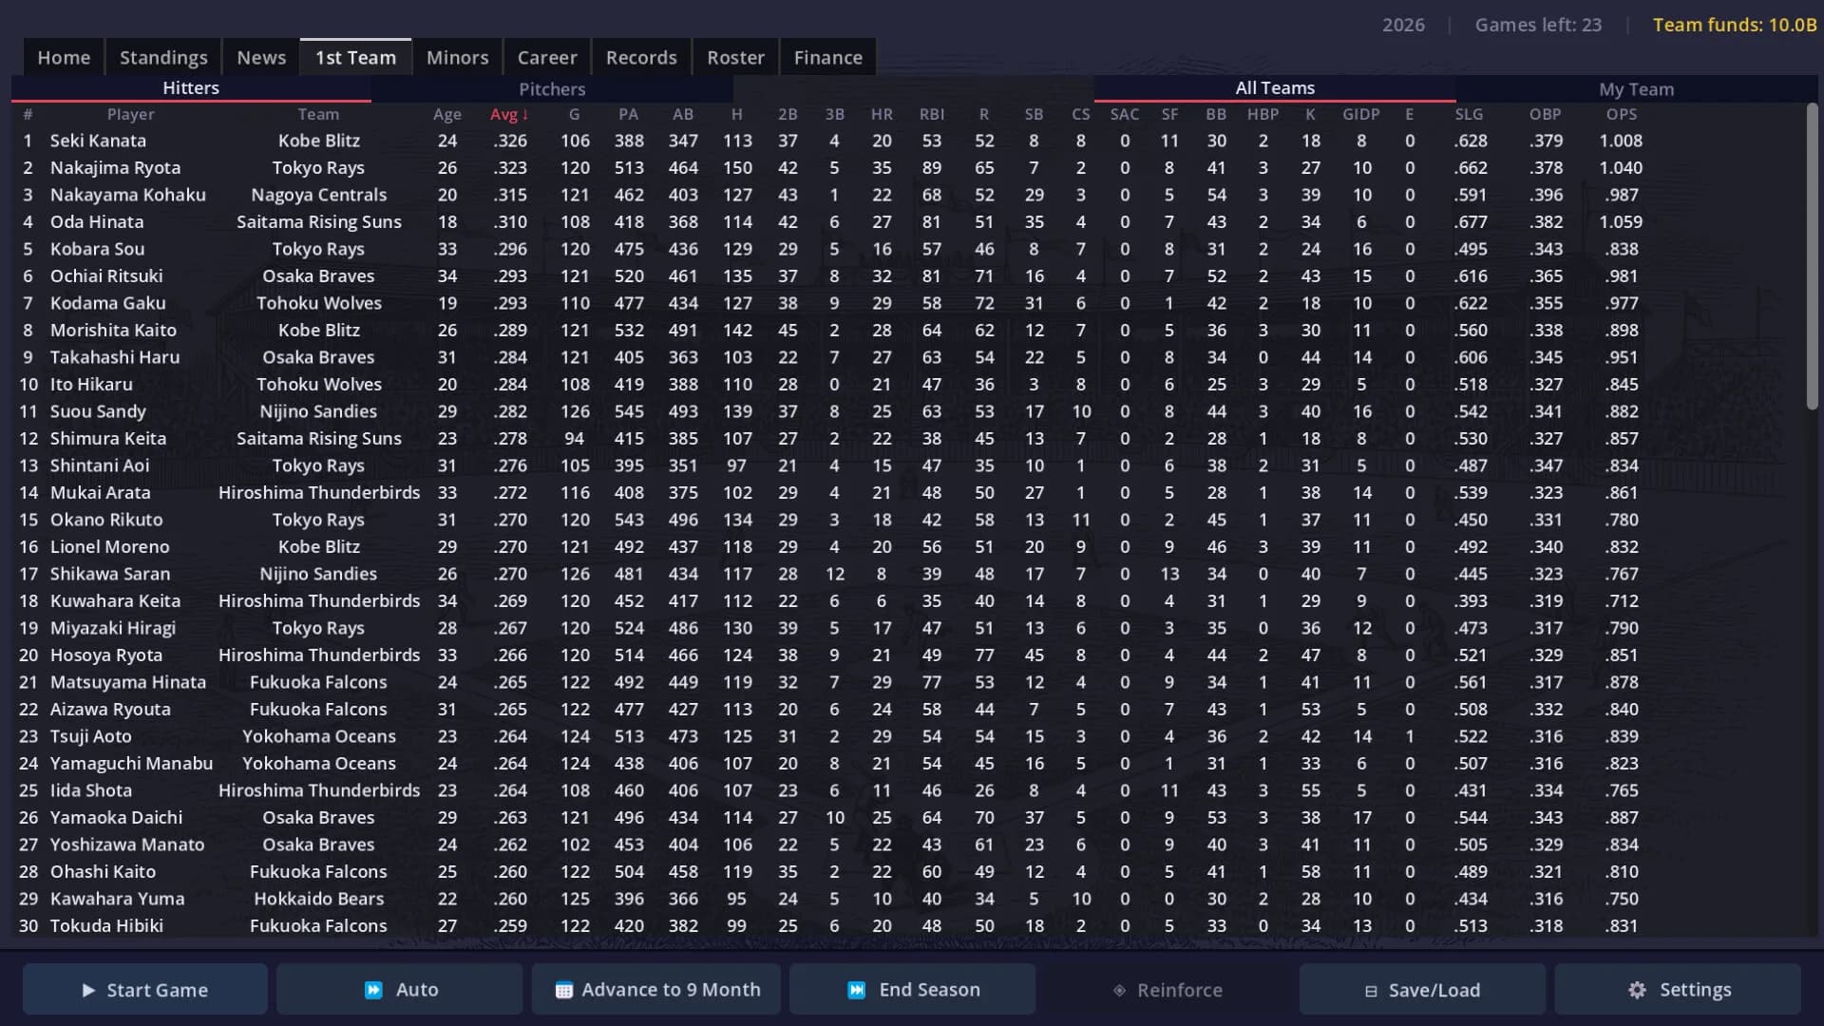Click the stats list vertical scrollbar

click(x=1812, y=256)
